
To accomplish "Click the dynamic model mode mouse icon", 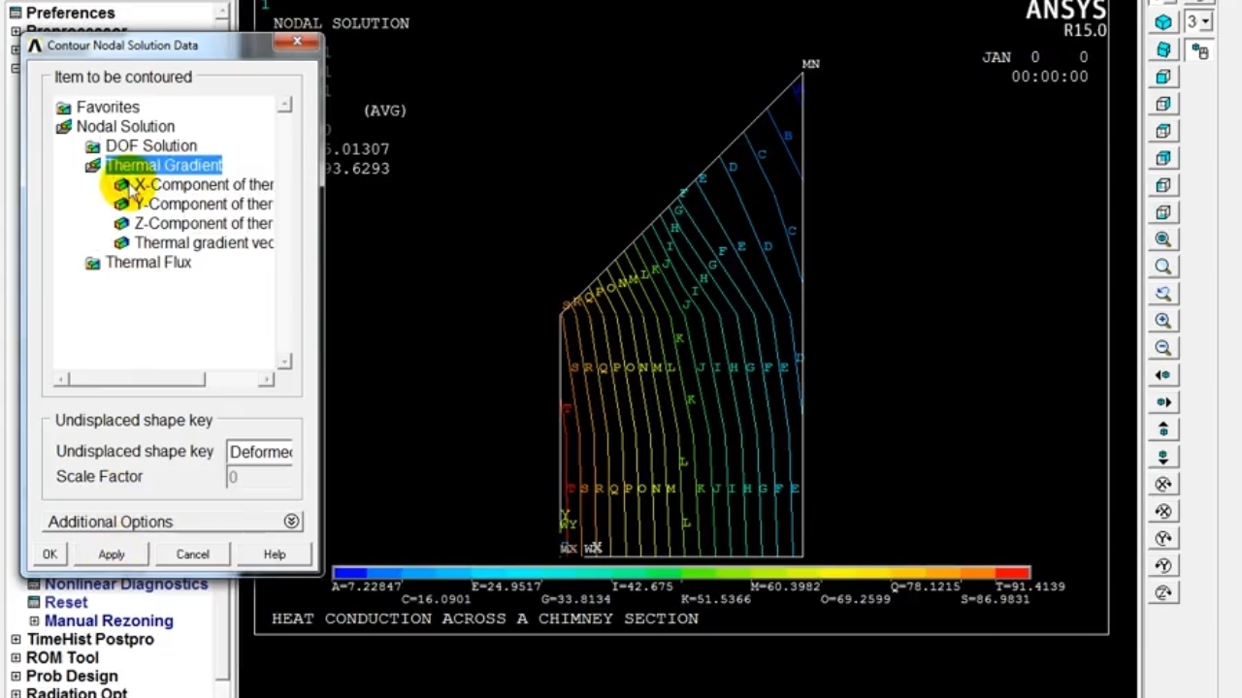I will pyautogui.click(x=1200, y=51).
